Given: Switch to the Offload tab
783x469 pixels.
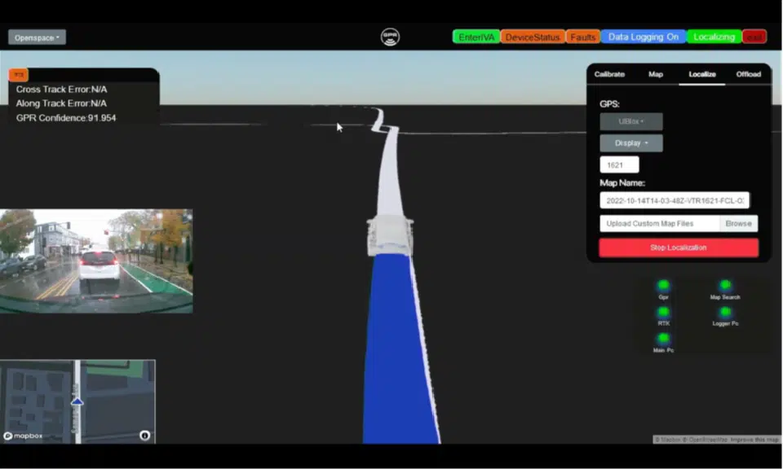Looking at the screenshot, I should [748, 74].
